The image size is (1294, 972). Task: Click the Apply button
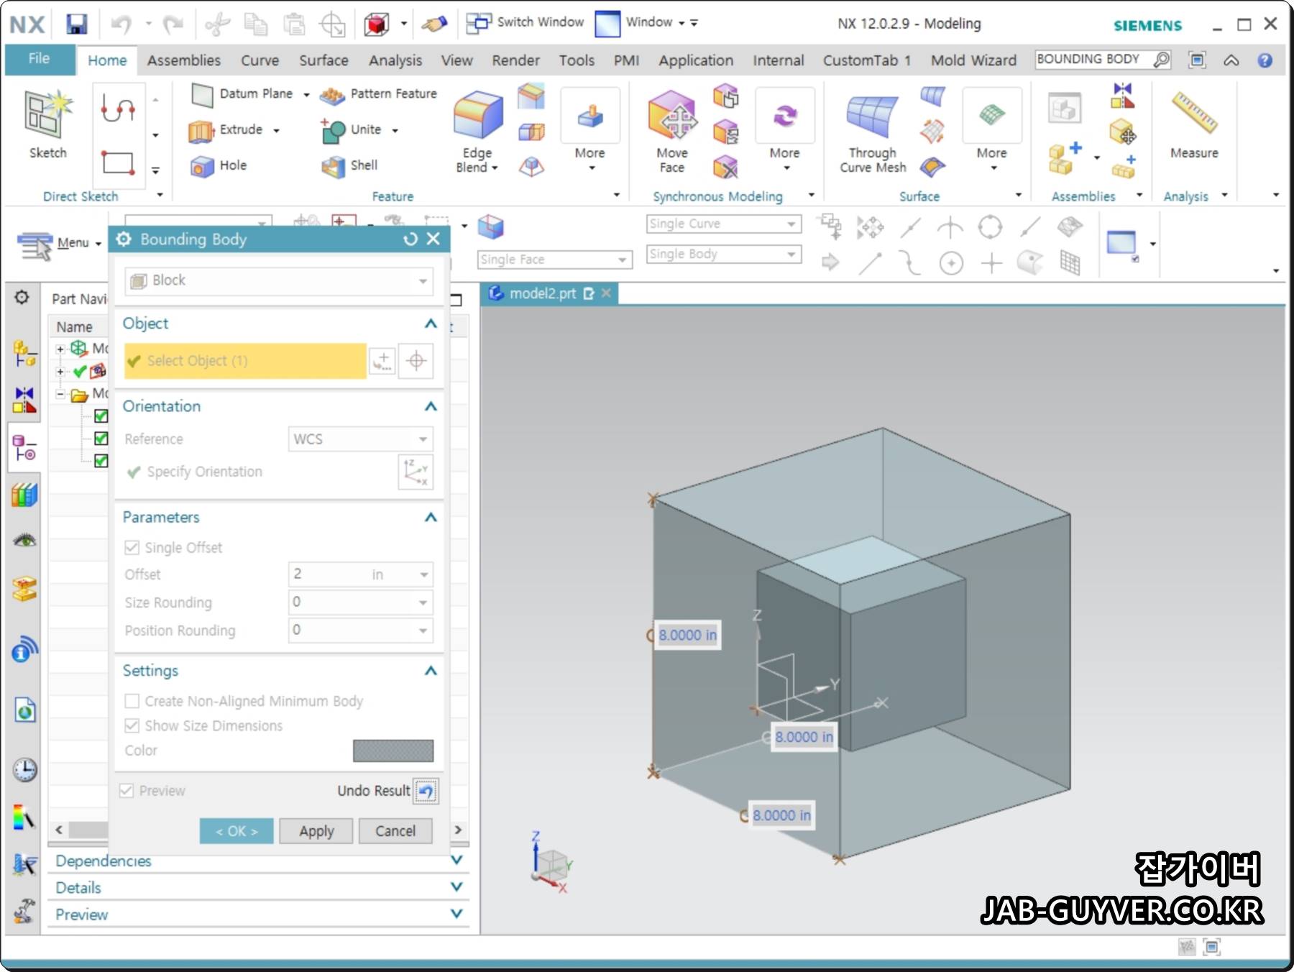(316, 831)
